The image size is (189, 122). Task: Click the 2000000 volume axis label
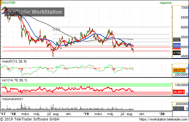[x=182, y=104]
